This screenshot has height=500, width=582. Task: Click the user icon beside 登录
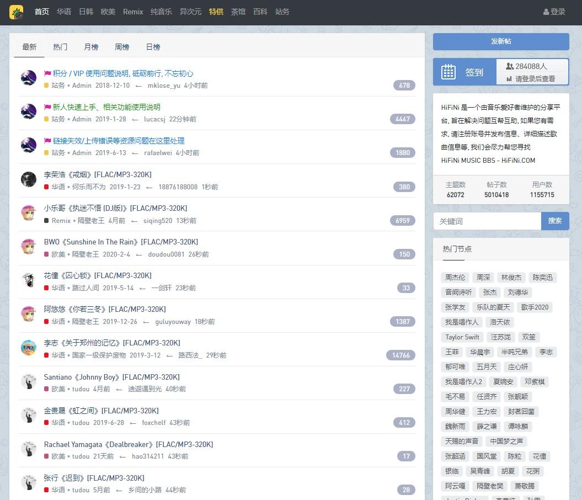click(x=546, y=12)
